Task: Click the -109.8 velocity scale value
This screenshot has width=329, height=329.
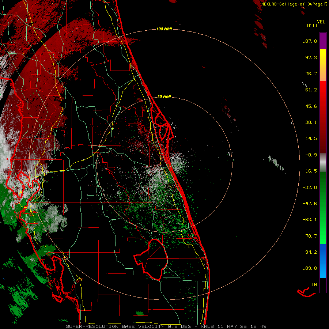Action: 308,268
